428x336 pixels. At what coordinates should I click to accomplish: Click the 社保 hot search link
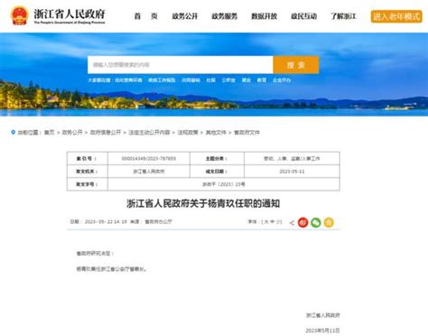pos(210,80)
